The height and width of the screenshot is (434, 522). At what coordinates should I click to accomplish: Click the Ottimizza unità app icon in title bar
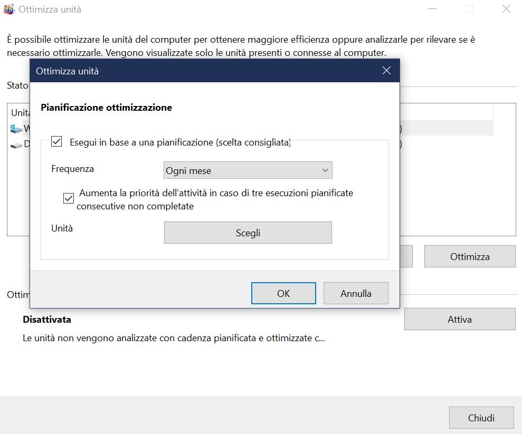click(9, 9)
